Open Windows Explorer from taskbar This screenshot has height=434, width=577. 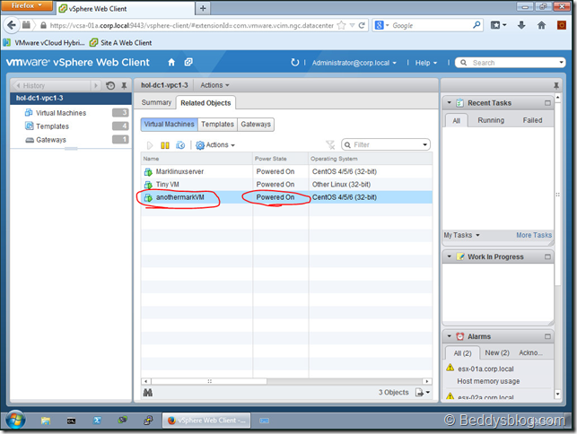[x=46, y=421]
